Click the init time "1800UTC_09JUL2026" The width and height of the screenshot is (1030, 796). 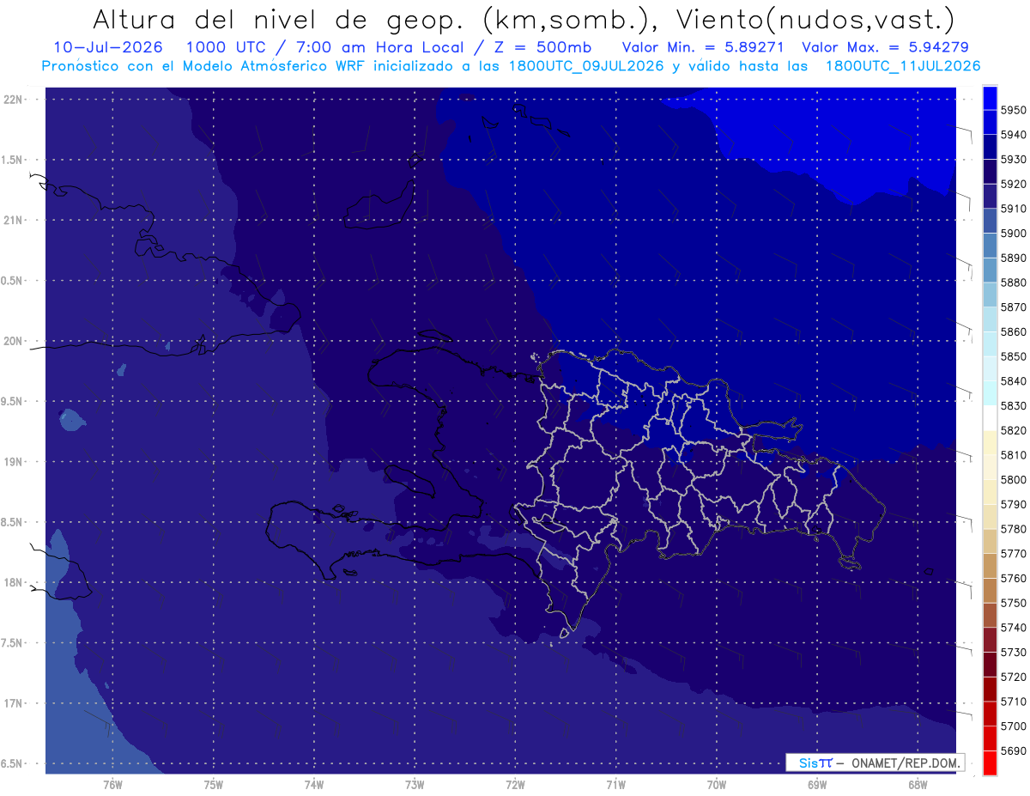coord(586,66)
